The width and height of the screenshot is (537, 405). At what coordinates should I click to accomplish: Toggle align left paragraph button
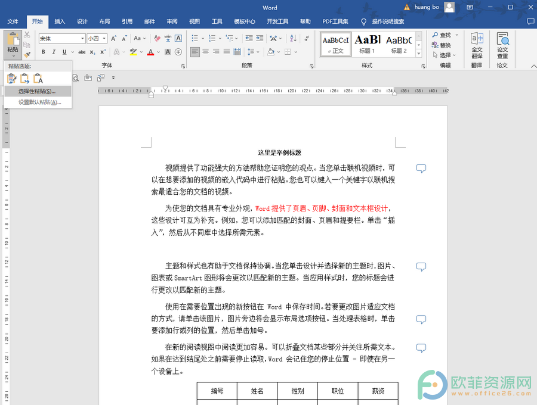coord(195,52)
